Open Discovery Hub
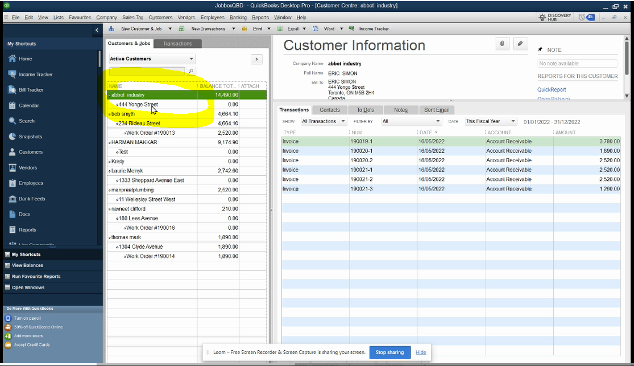The height and width of the screenshot is (366, 634). point(555,18)
